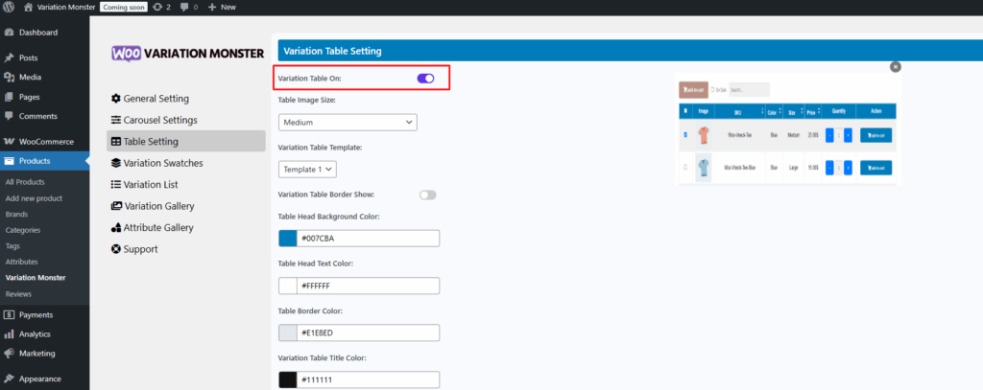Screen dimensions: 983x390
Task: Click the #111111 hex input field
Action: (368, 380)
